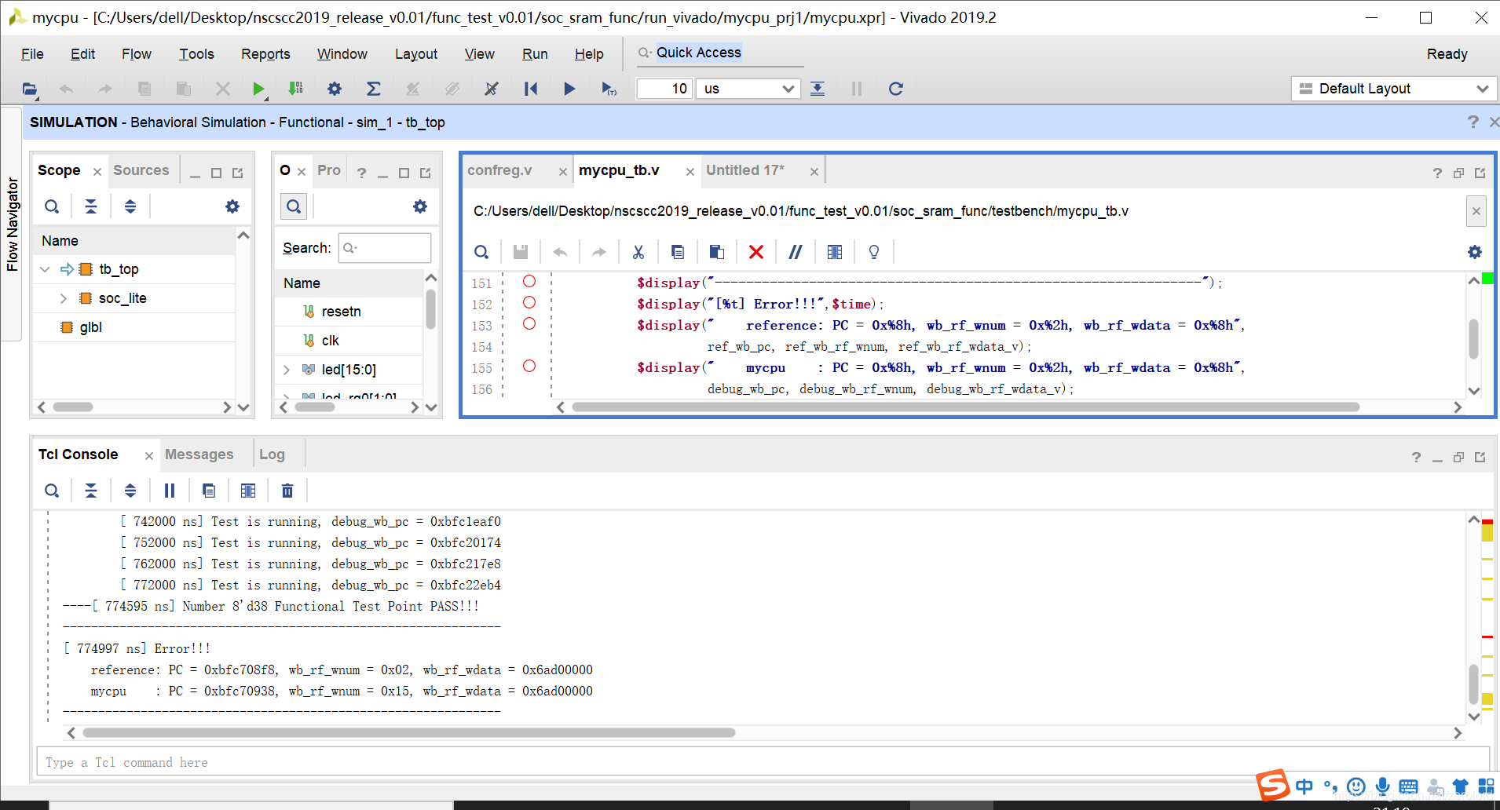1500x810 pixels.
Task: Open the Reports menu
Action: pyautogui.click(x=265, y=54)
